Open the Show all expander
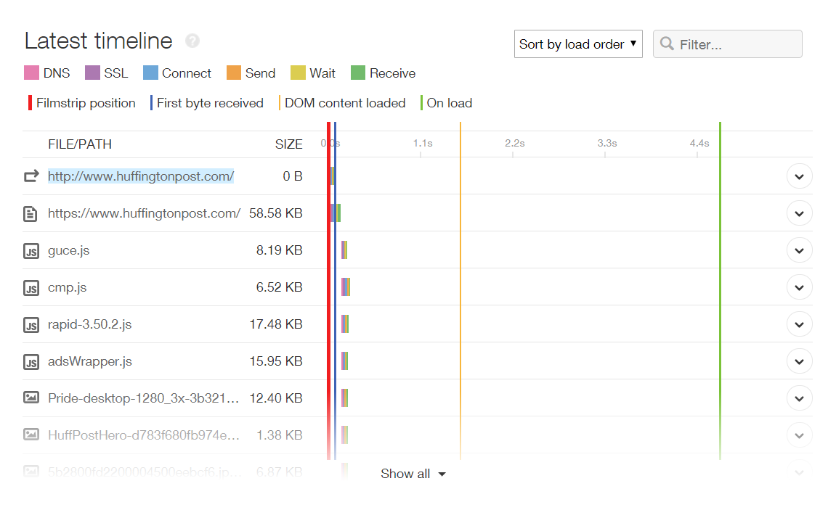Viewport: 836px width, 510px height. click(x=413, y=473)
